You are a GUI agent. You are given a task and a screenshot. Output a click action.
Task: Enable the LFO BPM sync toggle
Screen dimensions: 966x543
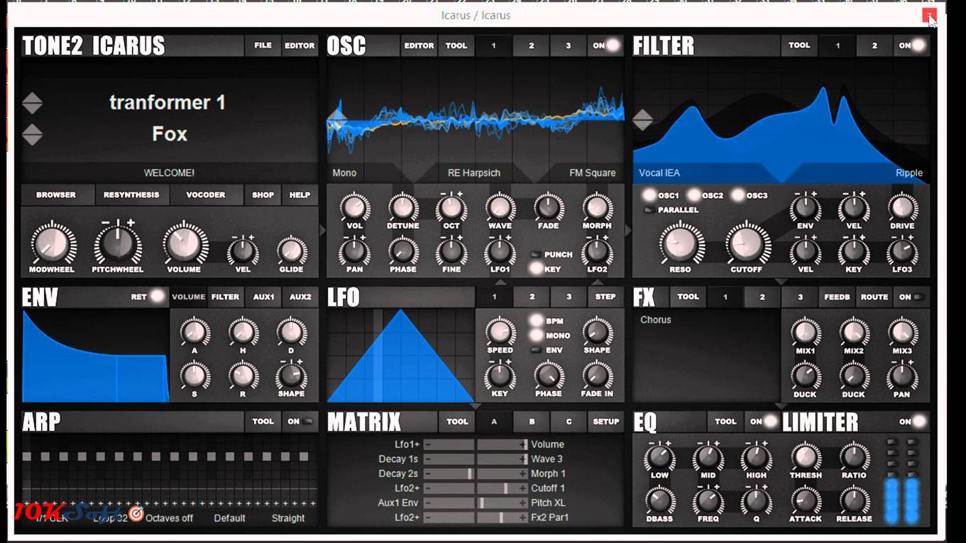tap(537, 321)
